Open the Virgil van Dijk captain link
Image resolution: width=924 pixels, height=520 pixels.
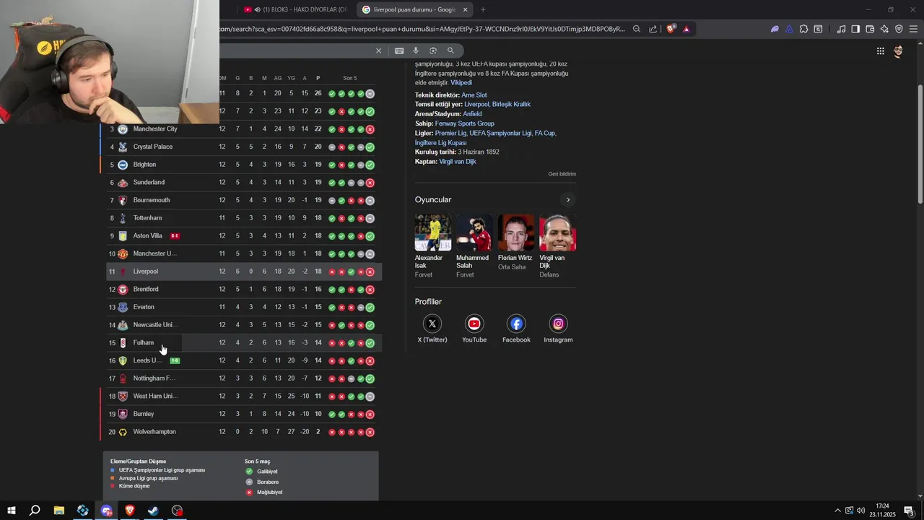click(x=458, y=162)
